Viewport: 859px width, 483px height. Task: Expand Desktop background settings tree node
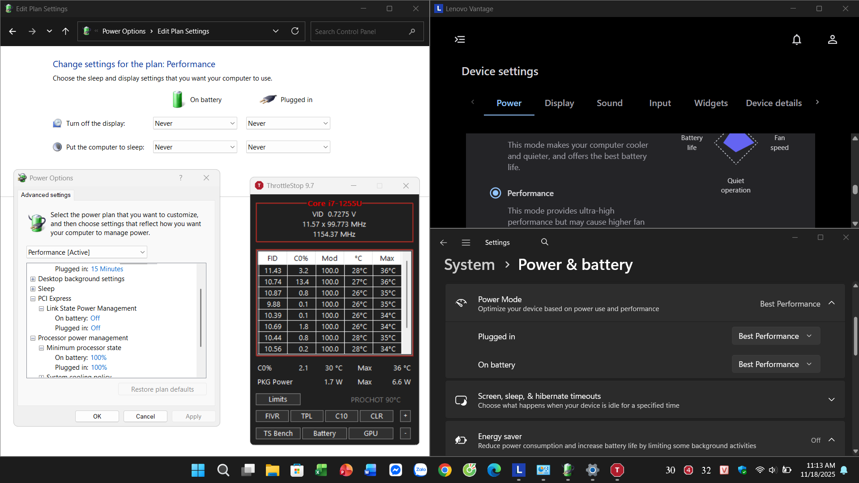point(33,279)
